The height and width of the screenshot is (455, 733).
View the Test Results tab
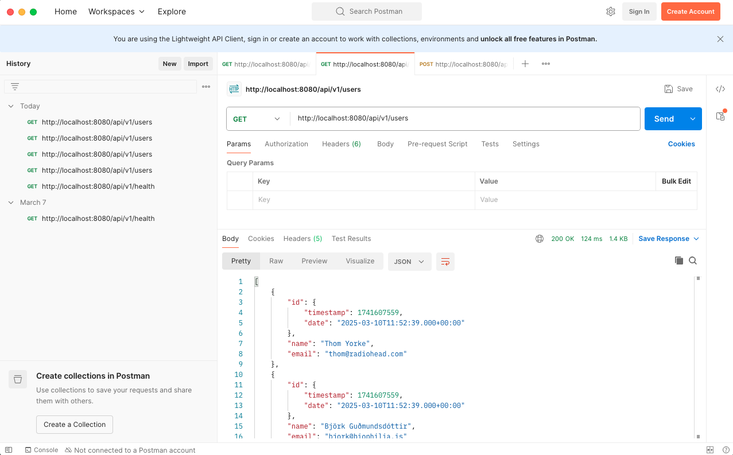click(351, 239)
